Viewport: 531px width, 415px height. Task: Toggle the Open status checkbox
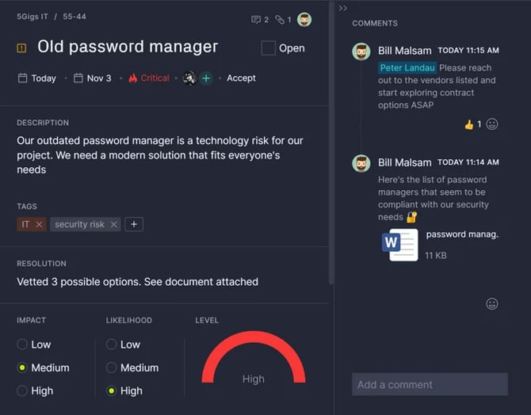tap(268, 48)
